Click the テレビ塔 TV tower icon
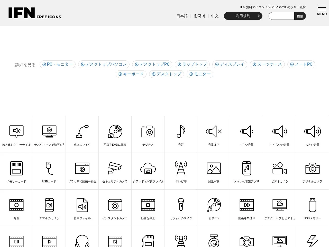 coord(181,168)
